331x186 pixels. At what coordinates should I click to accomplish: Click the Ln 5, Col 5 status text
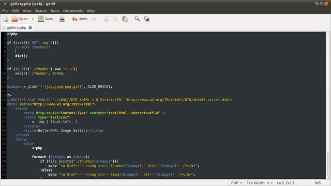tap(285, 183)
